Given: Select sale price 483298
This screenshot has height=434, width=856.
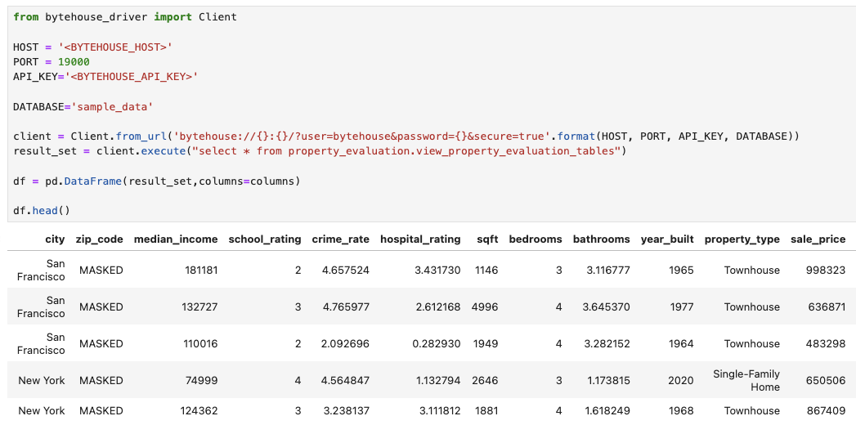Looking at the screenshot, I should pos(826,343).
